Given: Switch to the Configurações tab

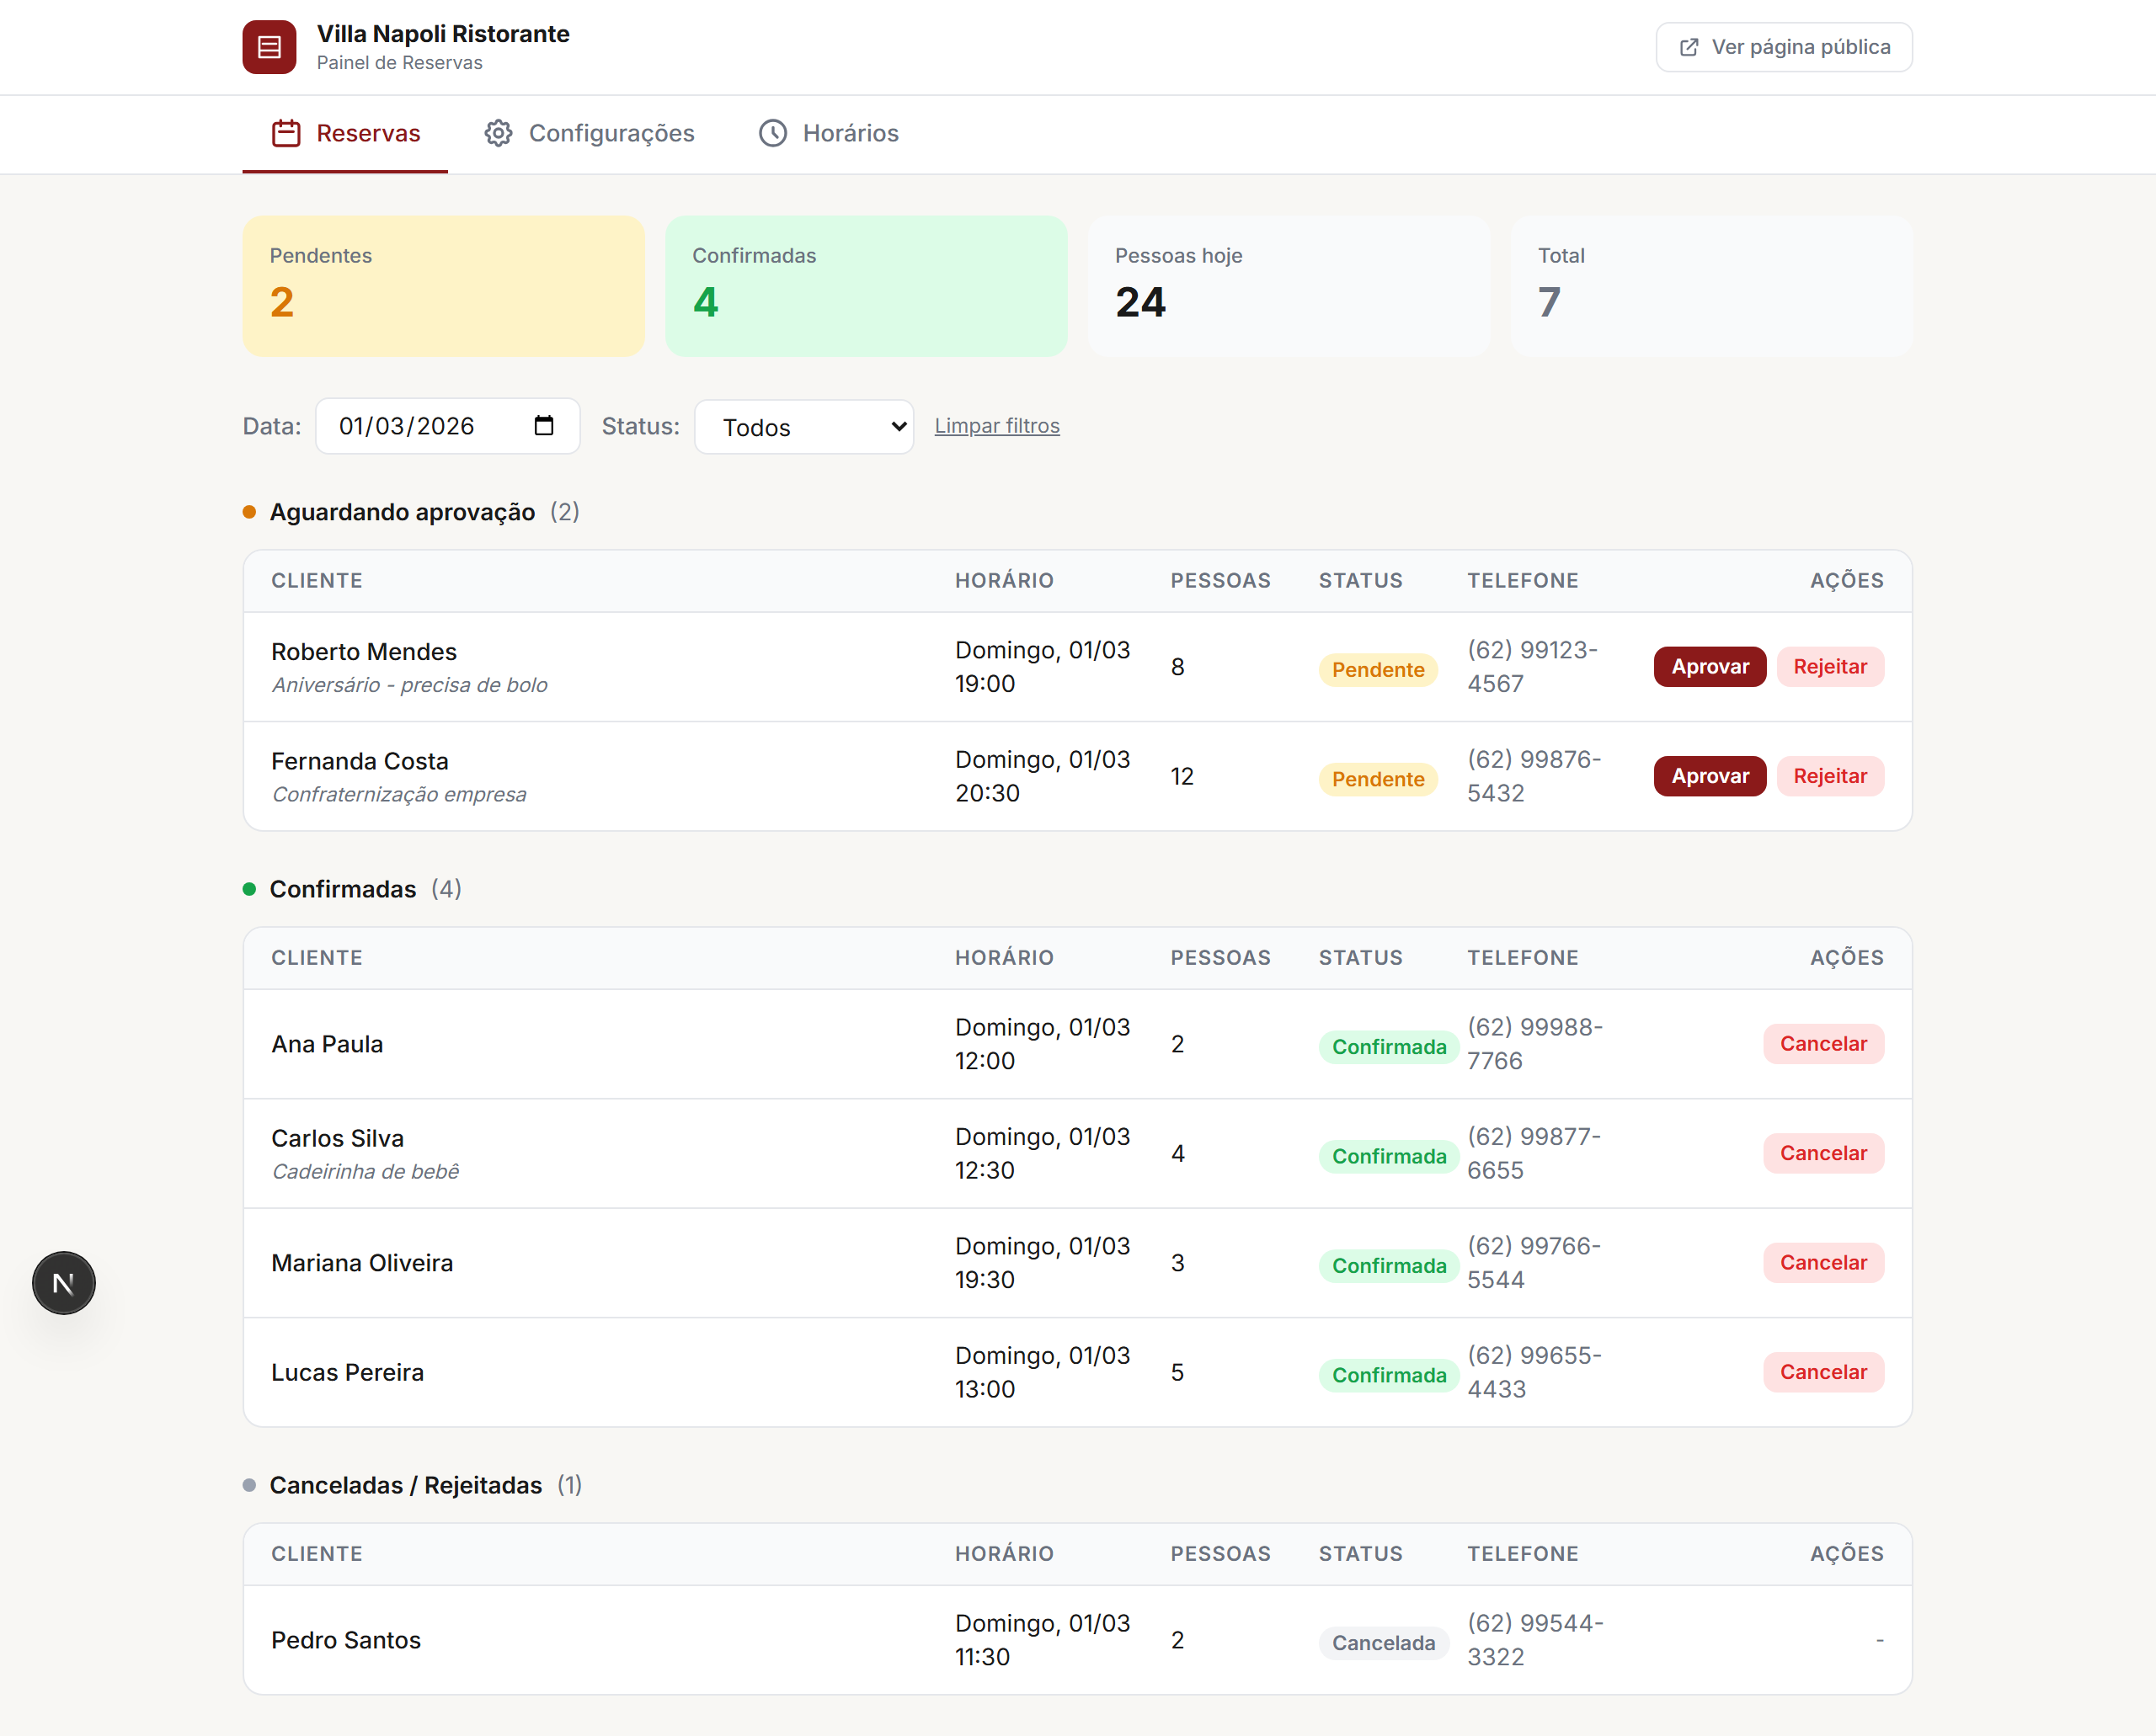Looking at the screenshot, I should click(611, 133).
